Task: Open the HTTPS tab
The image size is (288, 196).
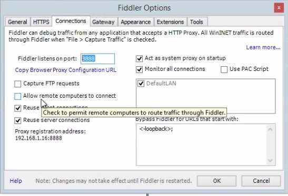Action: 41,22
